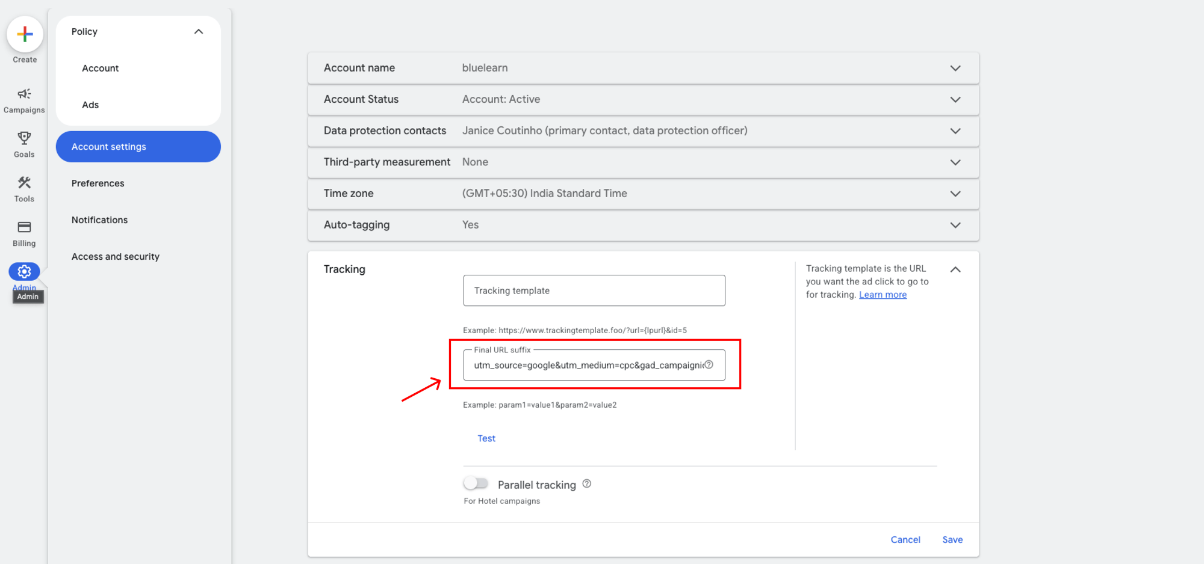Click the Create plus icon
The width and height of the screenshot is (1204, 564).
point(25,34)
